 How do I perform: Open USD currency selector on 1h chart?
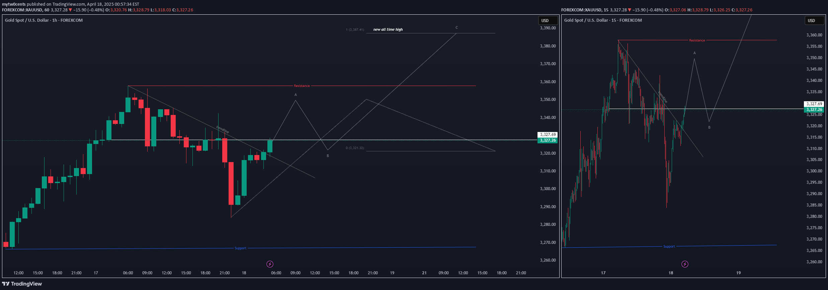[x=548, y=20]
